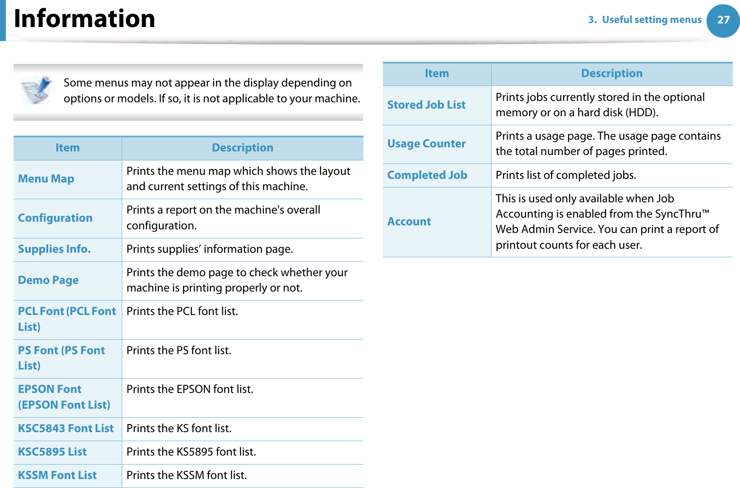Click the KSC5843 Font List link
Viewport: 740px width, 488px height.
tap(66, 429)
